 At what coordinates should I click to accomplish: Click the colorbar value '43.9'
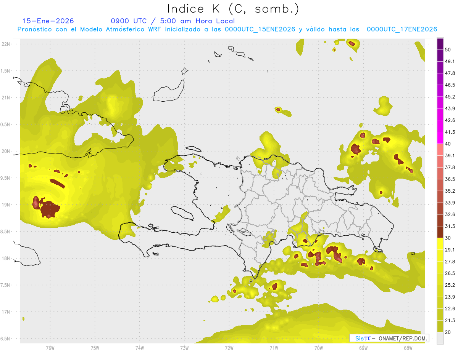tap(450, 109)
